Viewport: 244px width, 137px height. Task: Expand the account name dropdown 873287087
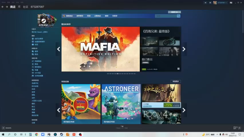coord(222,3)
